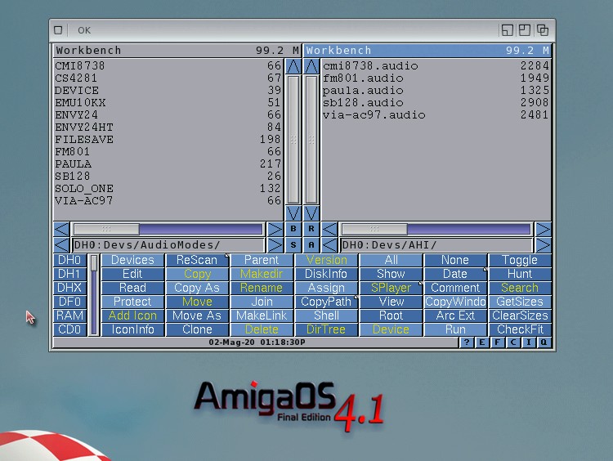Open the PAULA directory entry
Viewport: 613px width, 461px height.
(x=72, y=164)
